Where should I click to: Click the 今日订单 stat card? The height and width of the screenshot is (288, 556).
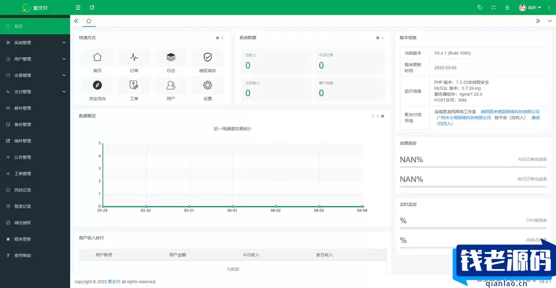350,61
